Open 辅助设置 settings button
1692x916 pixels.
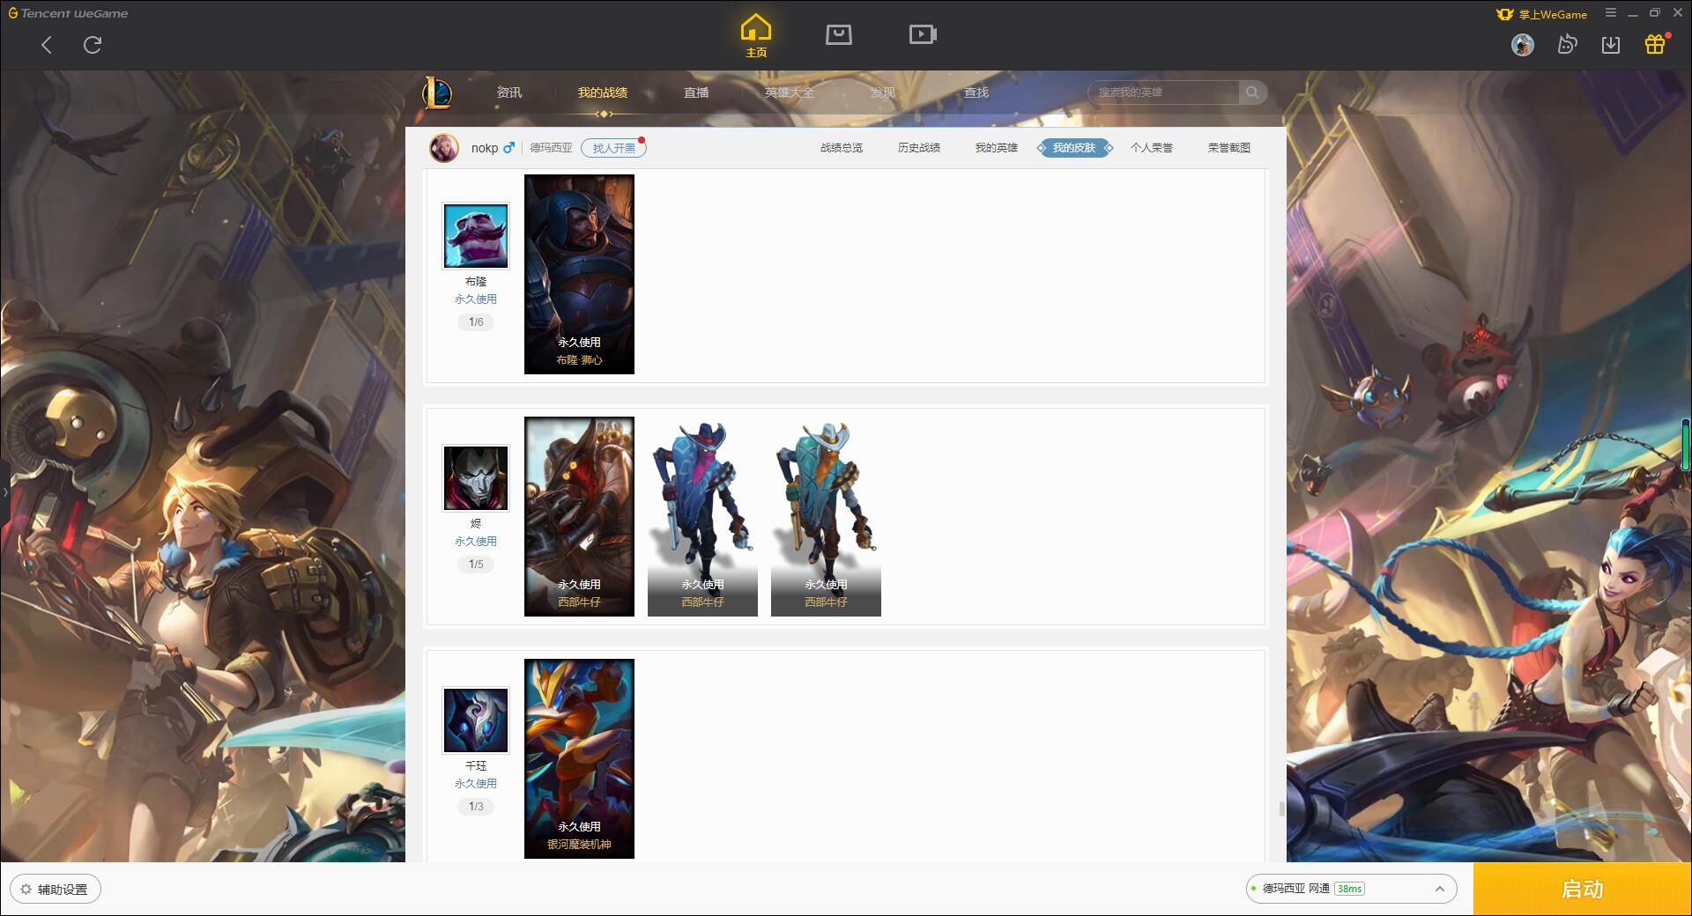(56, 890)
